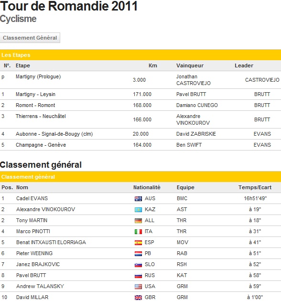Click rider name Cadel EVANS in standings

point(32,198)
